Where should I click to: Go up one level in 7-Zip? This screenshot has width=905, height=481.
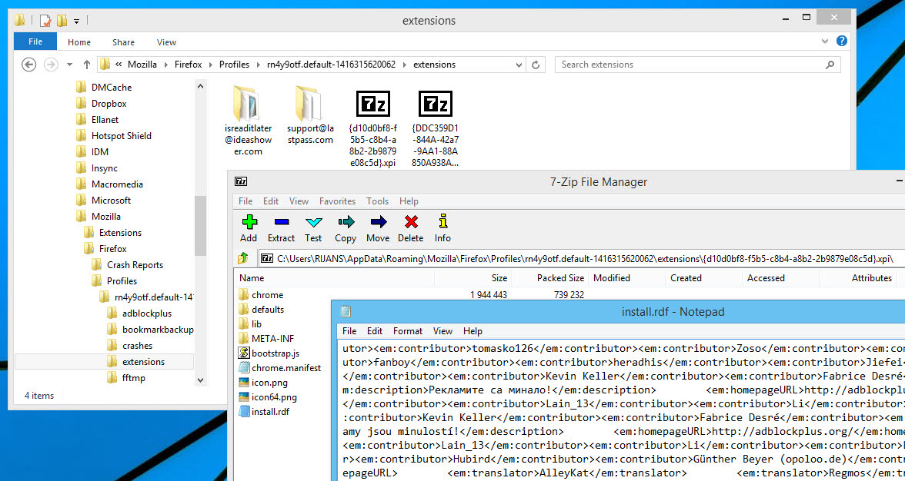click(242, 259)
